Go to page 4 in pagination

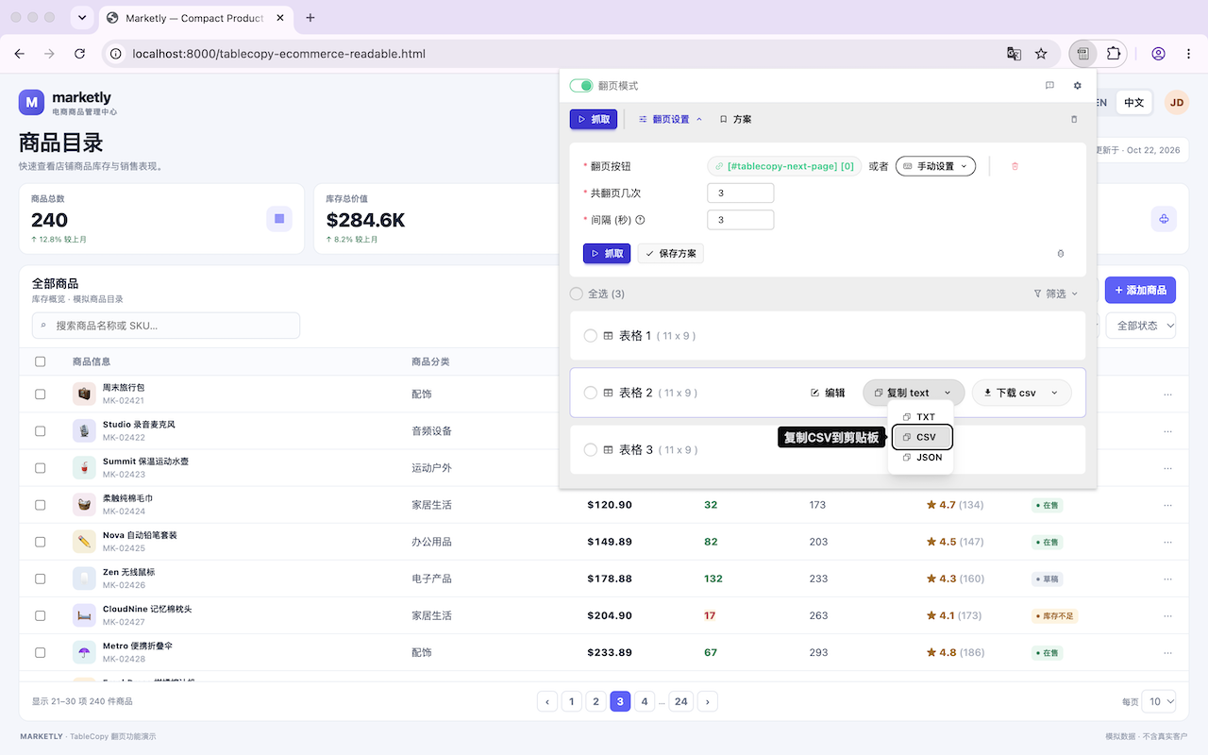[x=645, y=701]
